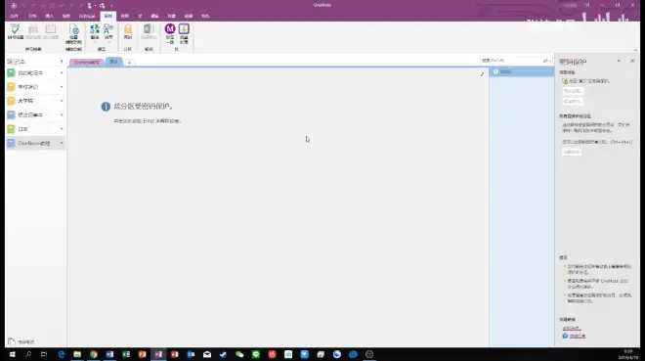Switch to the 开始 (Home) ribbon tab

click(32, 16)
